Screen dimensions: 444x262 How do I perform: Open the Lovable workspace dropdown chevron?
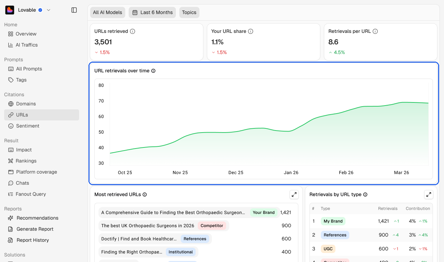click(49, 10)
